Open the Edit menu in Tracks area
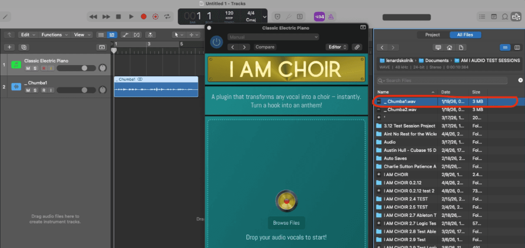525x248 pixels. pyautogui.click(x=27, y=35)
